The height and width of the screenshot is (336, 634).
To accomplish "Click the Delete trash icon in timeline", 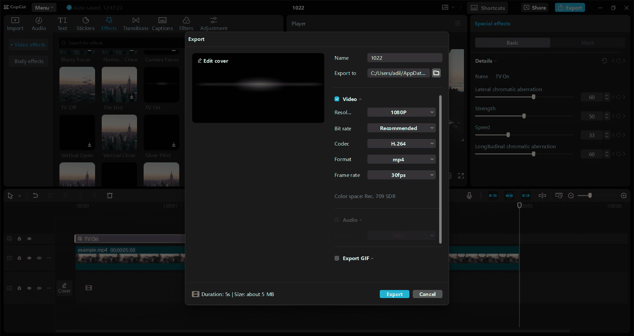I will tap(110, 195).
